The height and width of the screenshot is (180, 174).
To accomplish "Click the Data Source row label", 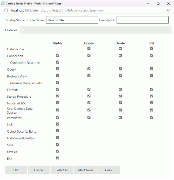I will 15,49.
